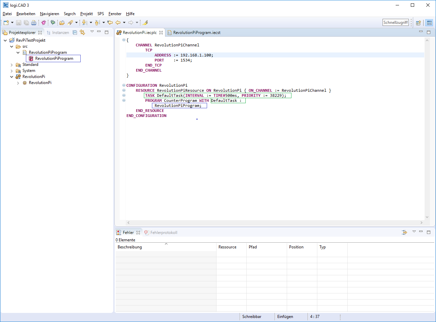Click the Fehler view filter icon
The image size is (436, 322).
[x=404, y=232]
